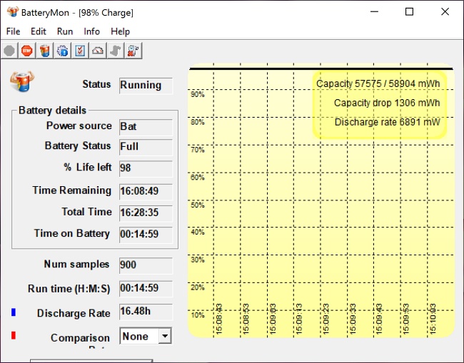The height and width of the screenshot is (363, 464).
Task: Click the Num samples field showing 900
Action: [146, 265]
